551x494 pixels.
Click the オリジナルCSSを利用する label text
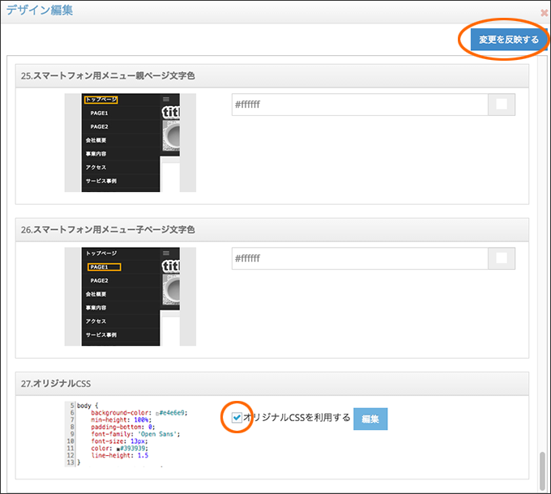click(297, 417)
